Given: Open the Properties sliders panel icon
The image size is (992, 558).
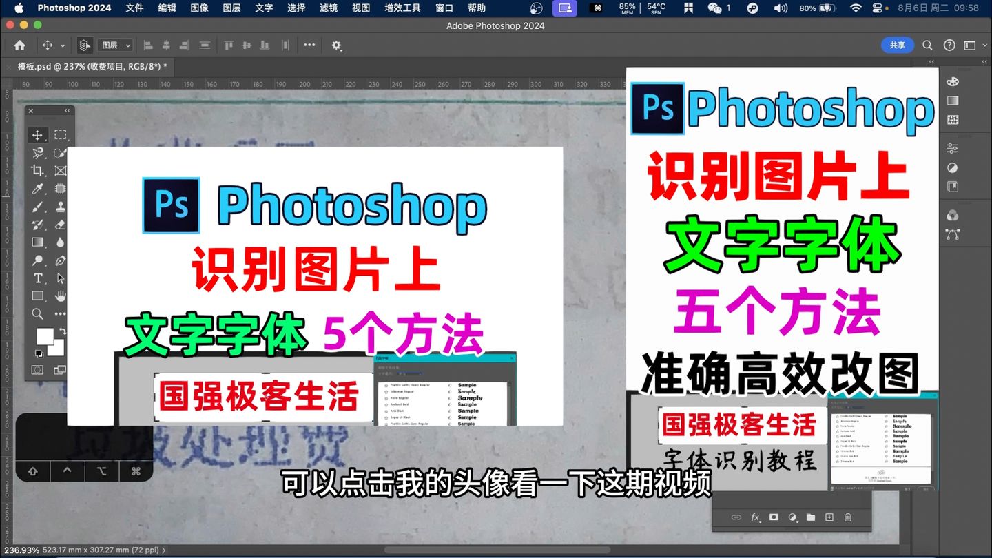Looking at the screenshot, I should tap(953, 148).
